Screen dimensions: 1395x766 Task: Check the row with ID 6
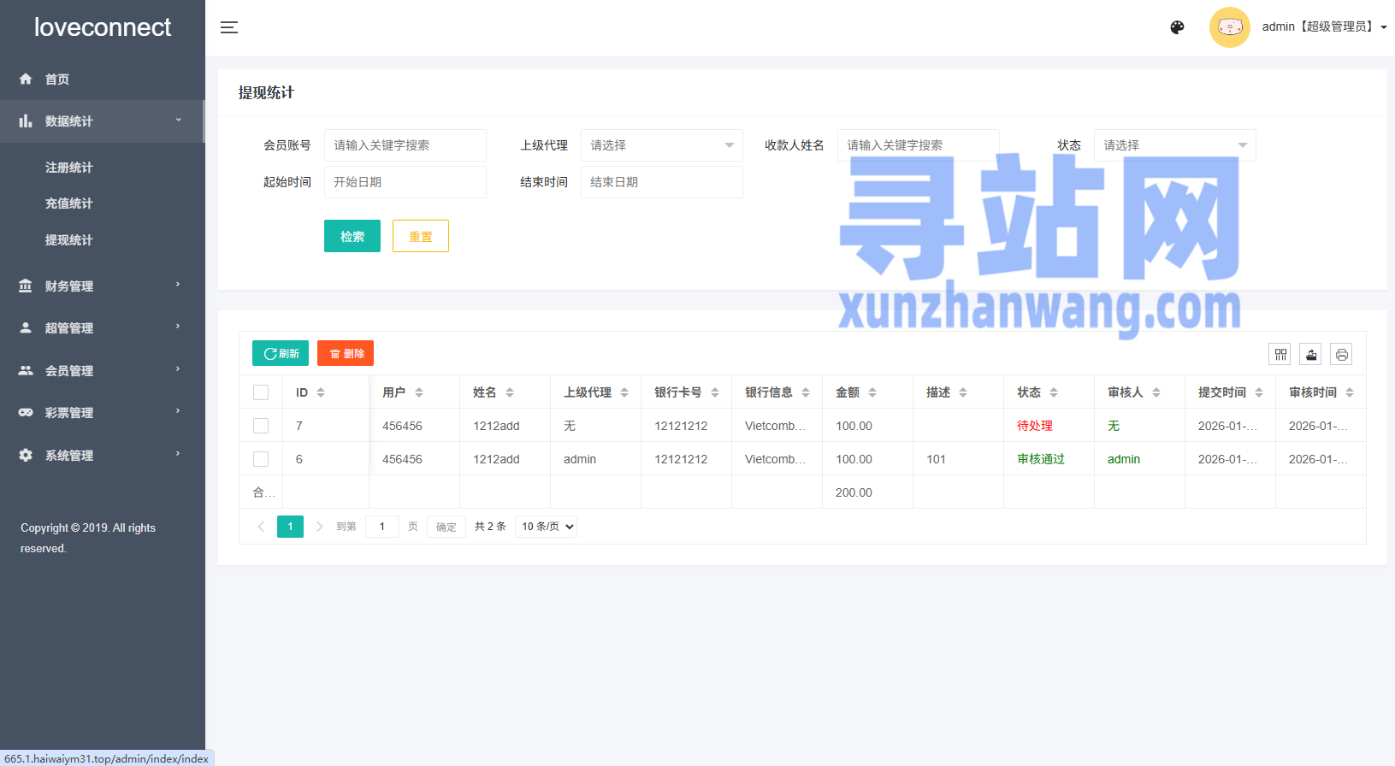click(261, 459)
